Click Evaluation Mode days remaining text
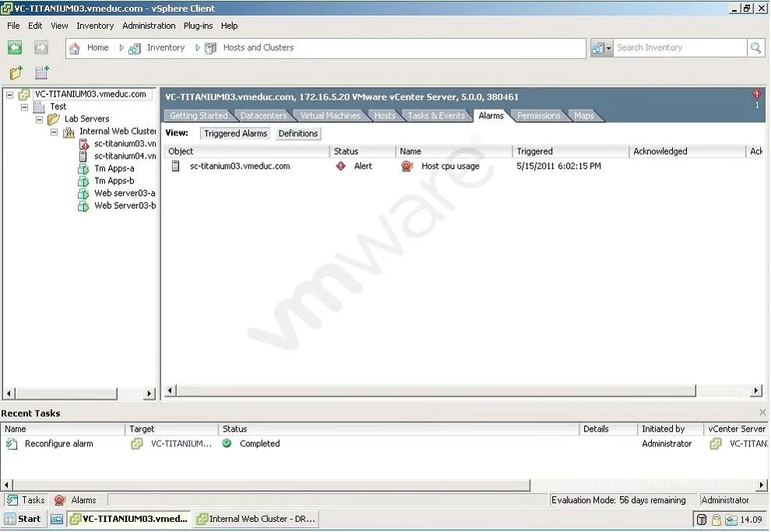 tap(618, 500)
